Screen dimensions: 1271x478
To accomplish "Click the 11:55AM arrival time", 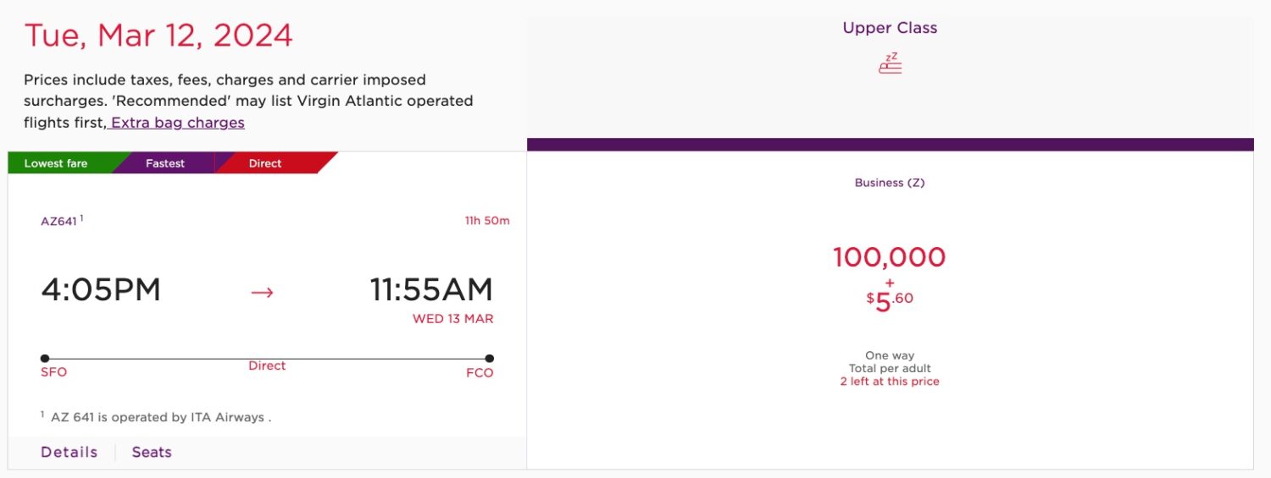I will coord(431,290).
